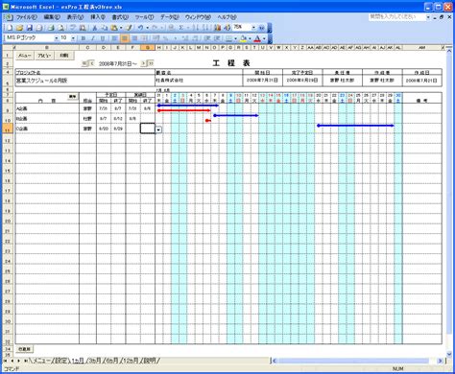Expand the borders dropdown arrow
This screenshot has width=455, height=374.
pos(235,38)
